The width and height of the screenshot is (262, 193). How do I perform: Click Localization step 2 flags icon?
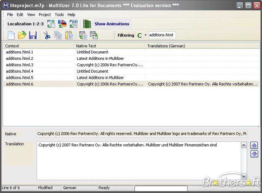(62, 24)
